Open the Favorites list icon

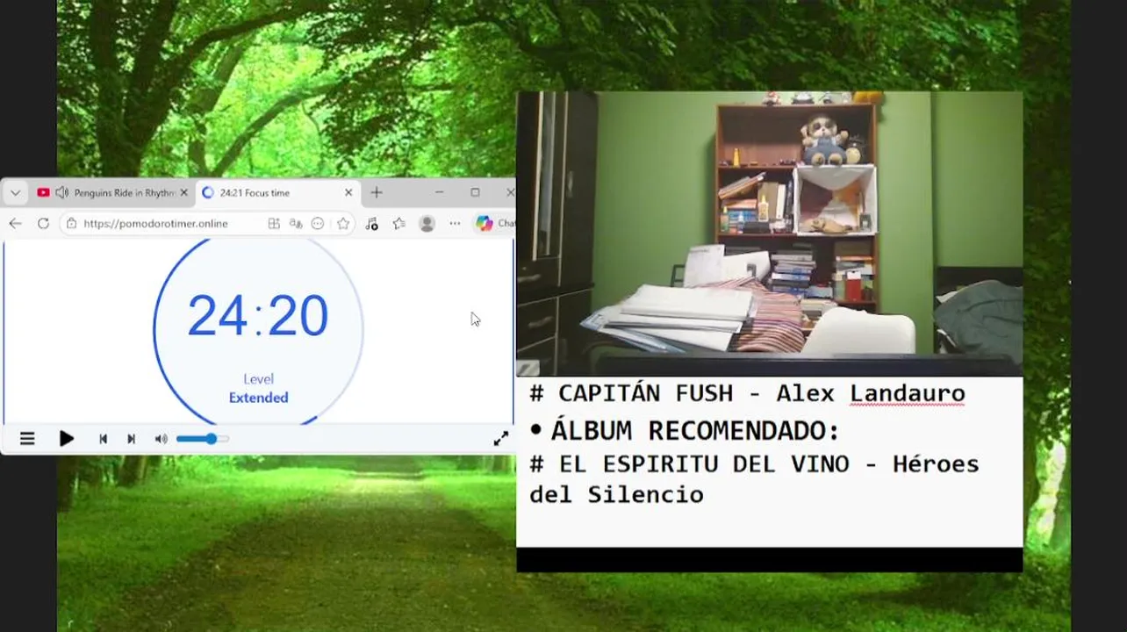[x=399, y=224]
